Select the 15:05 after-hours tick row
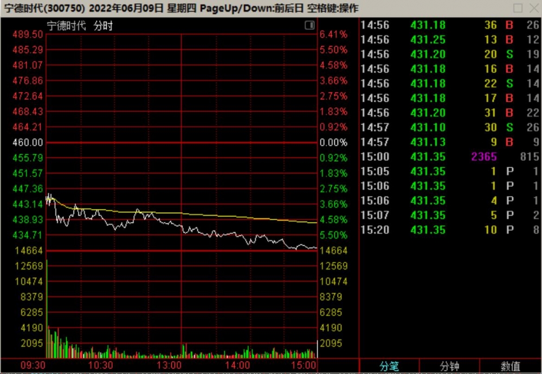The image size is (542, 374). (450, 171)
